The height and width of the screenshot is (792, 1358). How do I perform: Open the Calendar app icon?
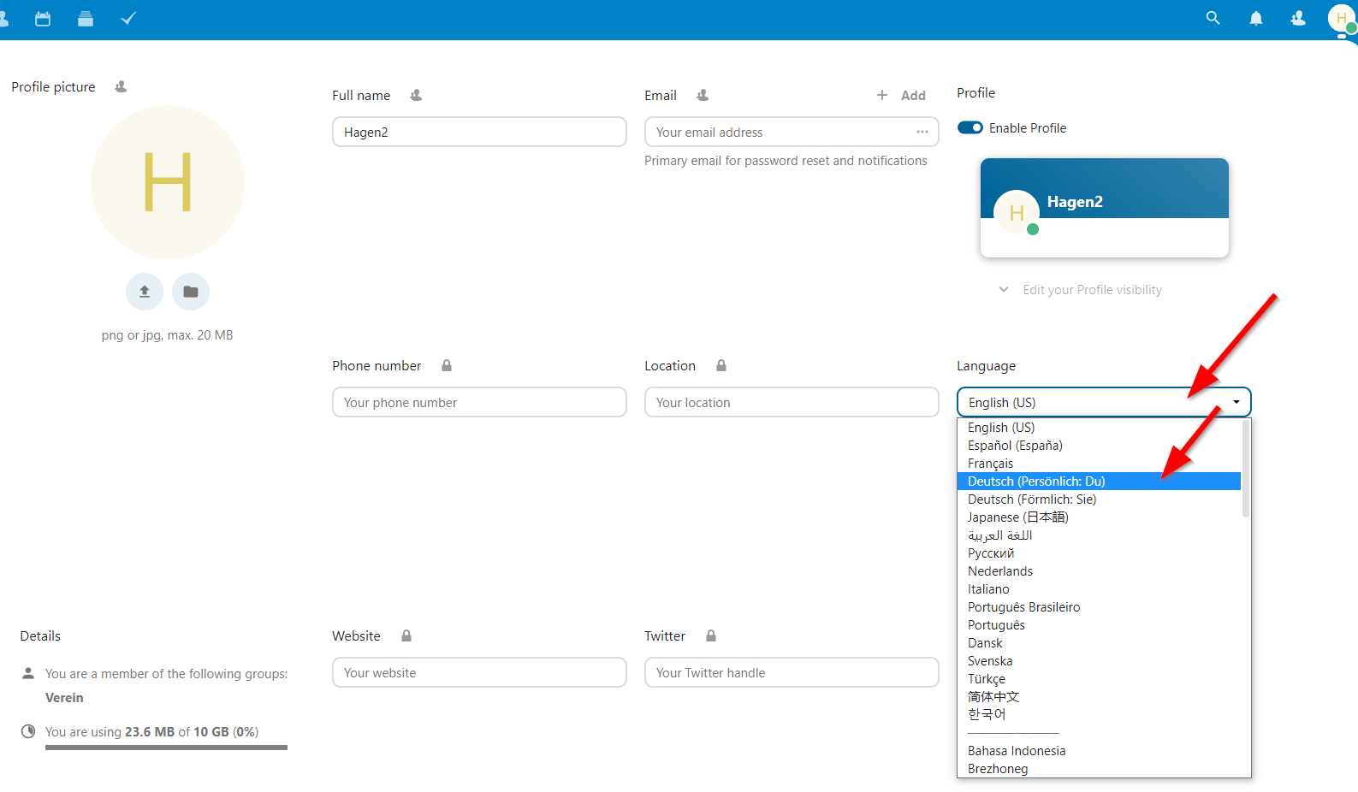tap(43, 18)
